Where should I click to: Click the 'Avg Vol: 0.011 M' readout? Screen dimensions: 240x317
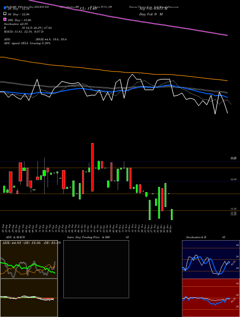(153, 9)
